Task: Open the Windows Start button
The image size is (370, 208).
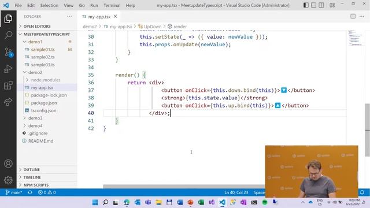Action: [x=95, y=202]
